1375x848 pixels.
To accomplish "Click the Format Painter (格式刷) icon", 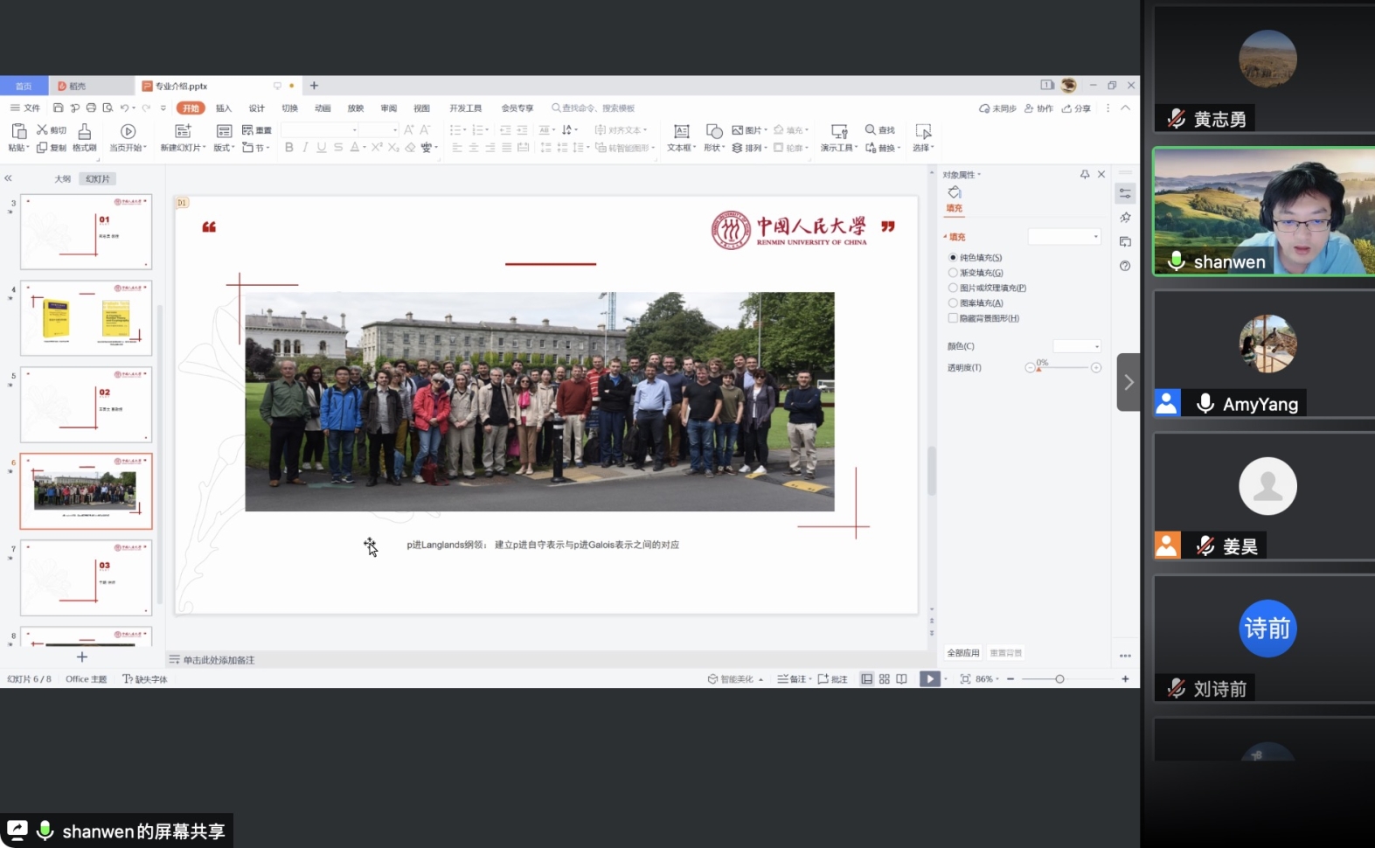I will [x=85, y=132].
